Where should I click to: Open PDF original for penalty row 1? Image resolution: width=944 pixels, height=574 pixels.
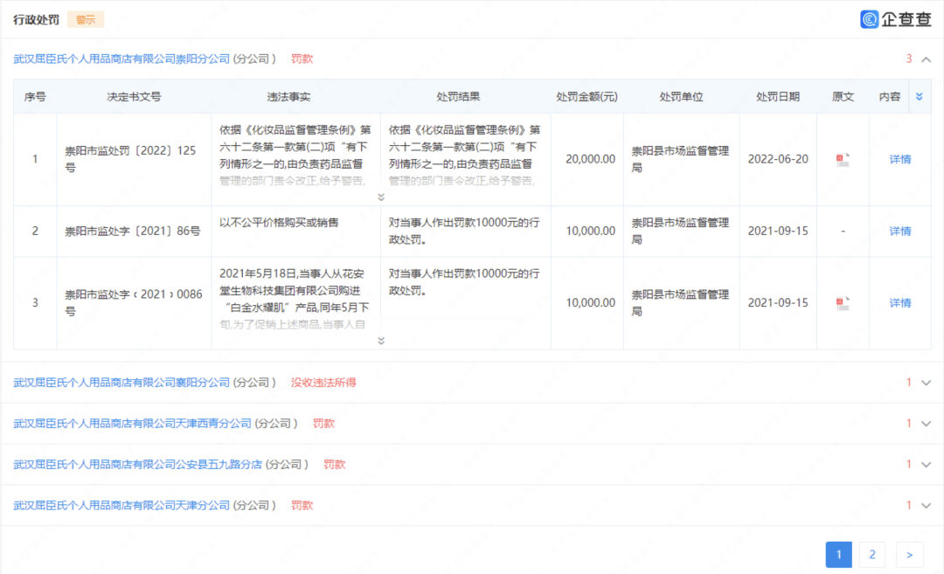(843, 159)
